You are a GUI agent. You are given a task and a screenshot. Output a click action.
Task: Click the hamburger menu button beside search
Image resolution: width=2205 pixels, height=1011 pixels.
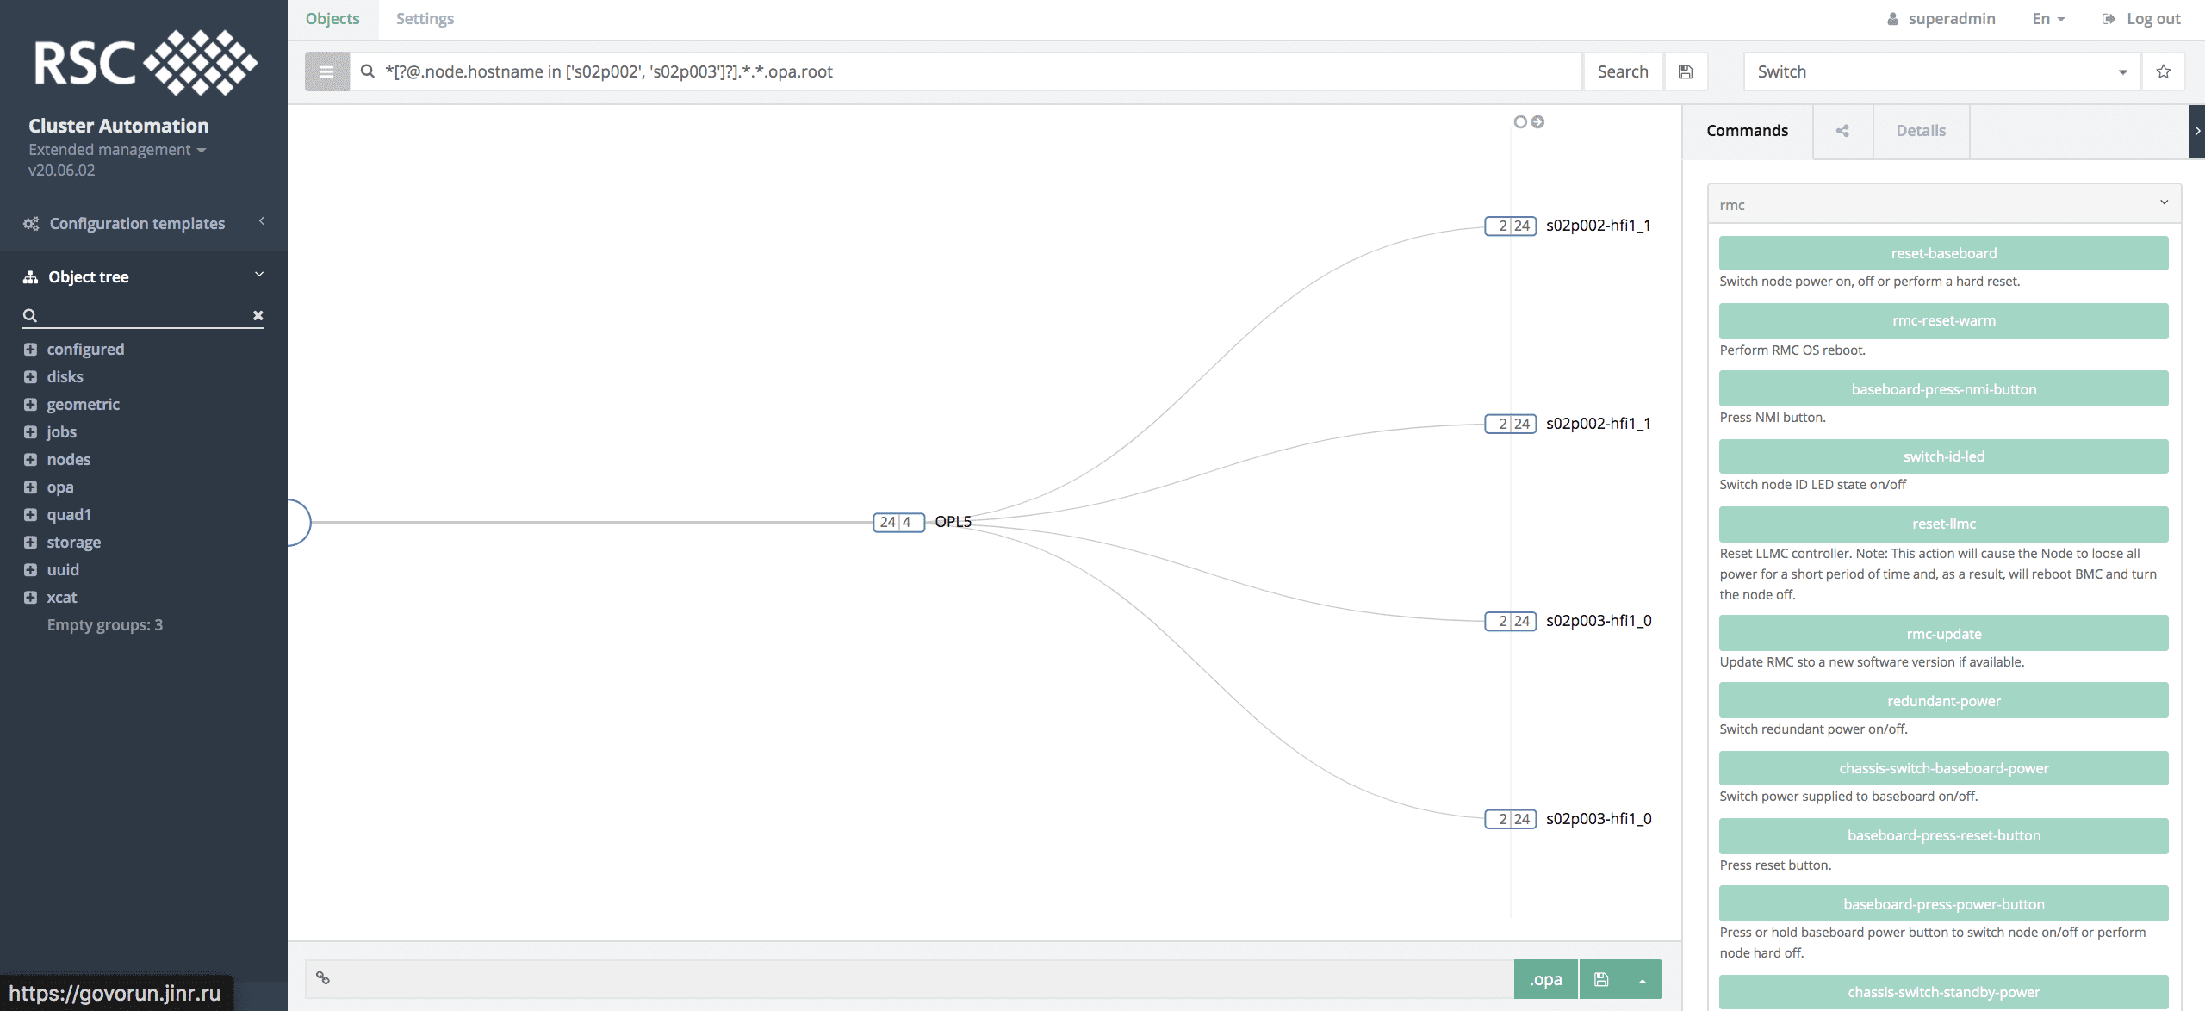(326, 71)
